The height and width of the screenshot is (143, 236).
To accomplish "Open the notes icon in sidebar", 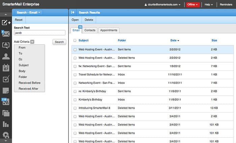I will point(6,91).
